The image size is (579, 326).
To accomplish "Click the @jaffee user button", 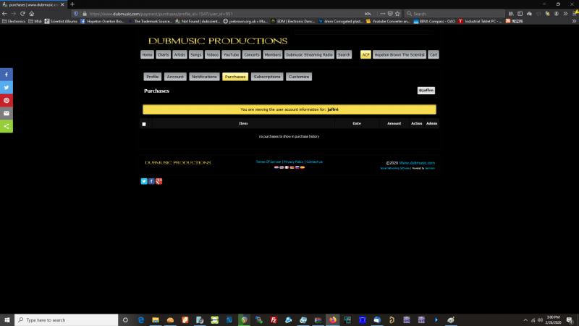I will [x=426, y=91].
